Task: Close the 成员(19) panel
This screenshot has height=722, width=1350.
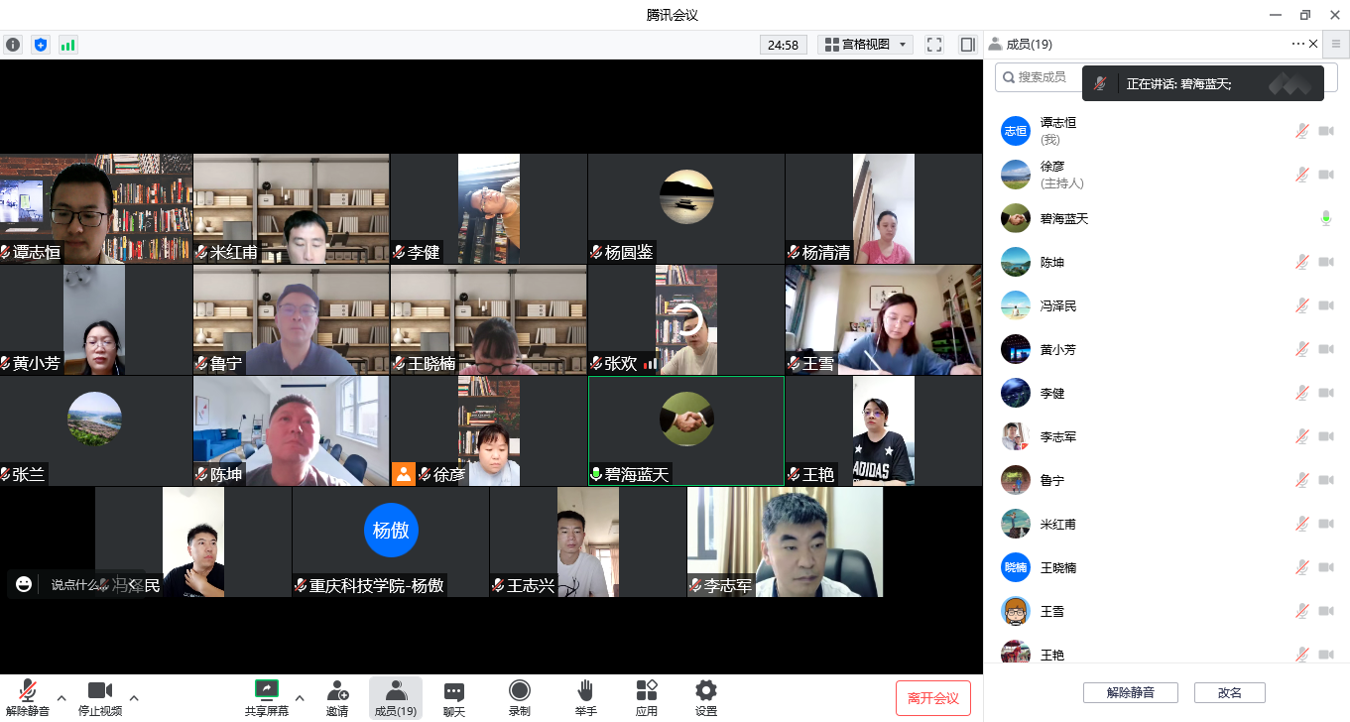Action: click(1313, 44)
